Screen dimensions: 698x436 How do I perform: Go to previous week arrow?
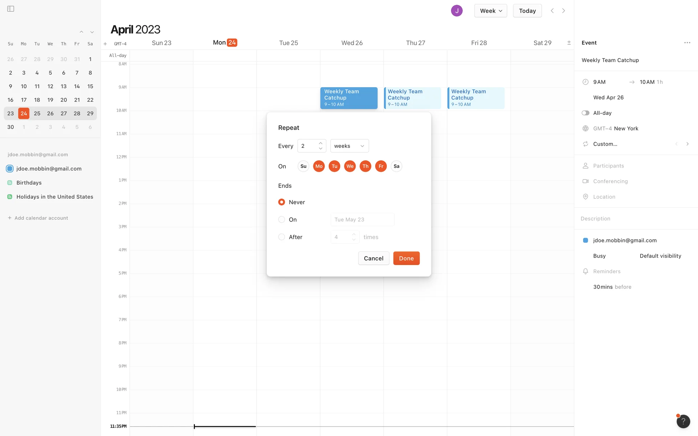pyautogui.click(x=552, y=11)
